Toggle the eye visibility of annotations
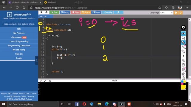This screenshot has width=191, height=107. tap(183, 34)
